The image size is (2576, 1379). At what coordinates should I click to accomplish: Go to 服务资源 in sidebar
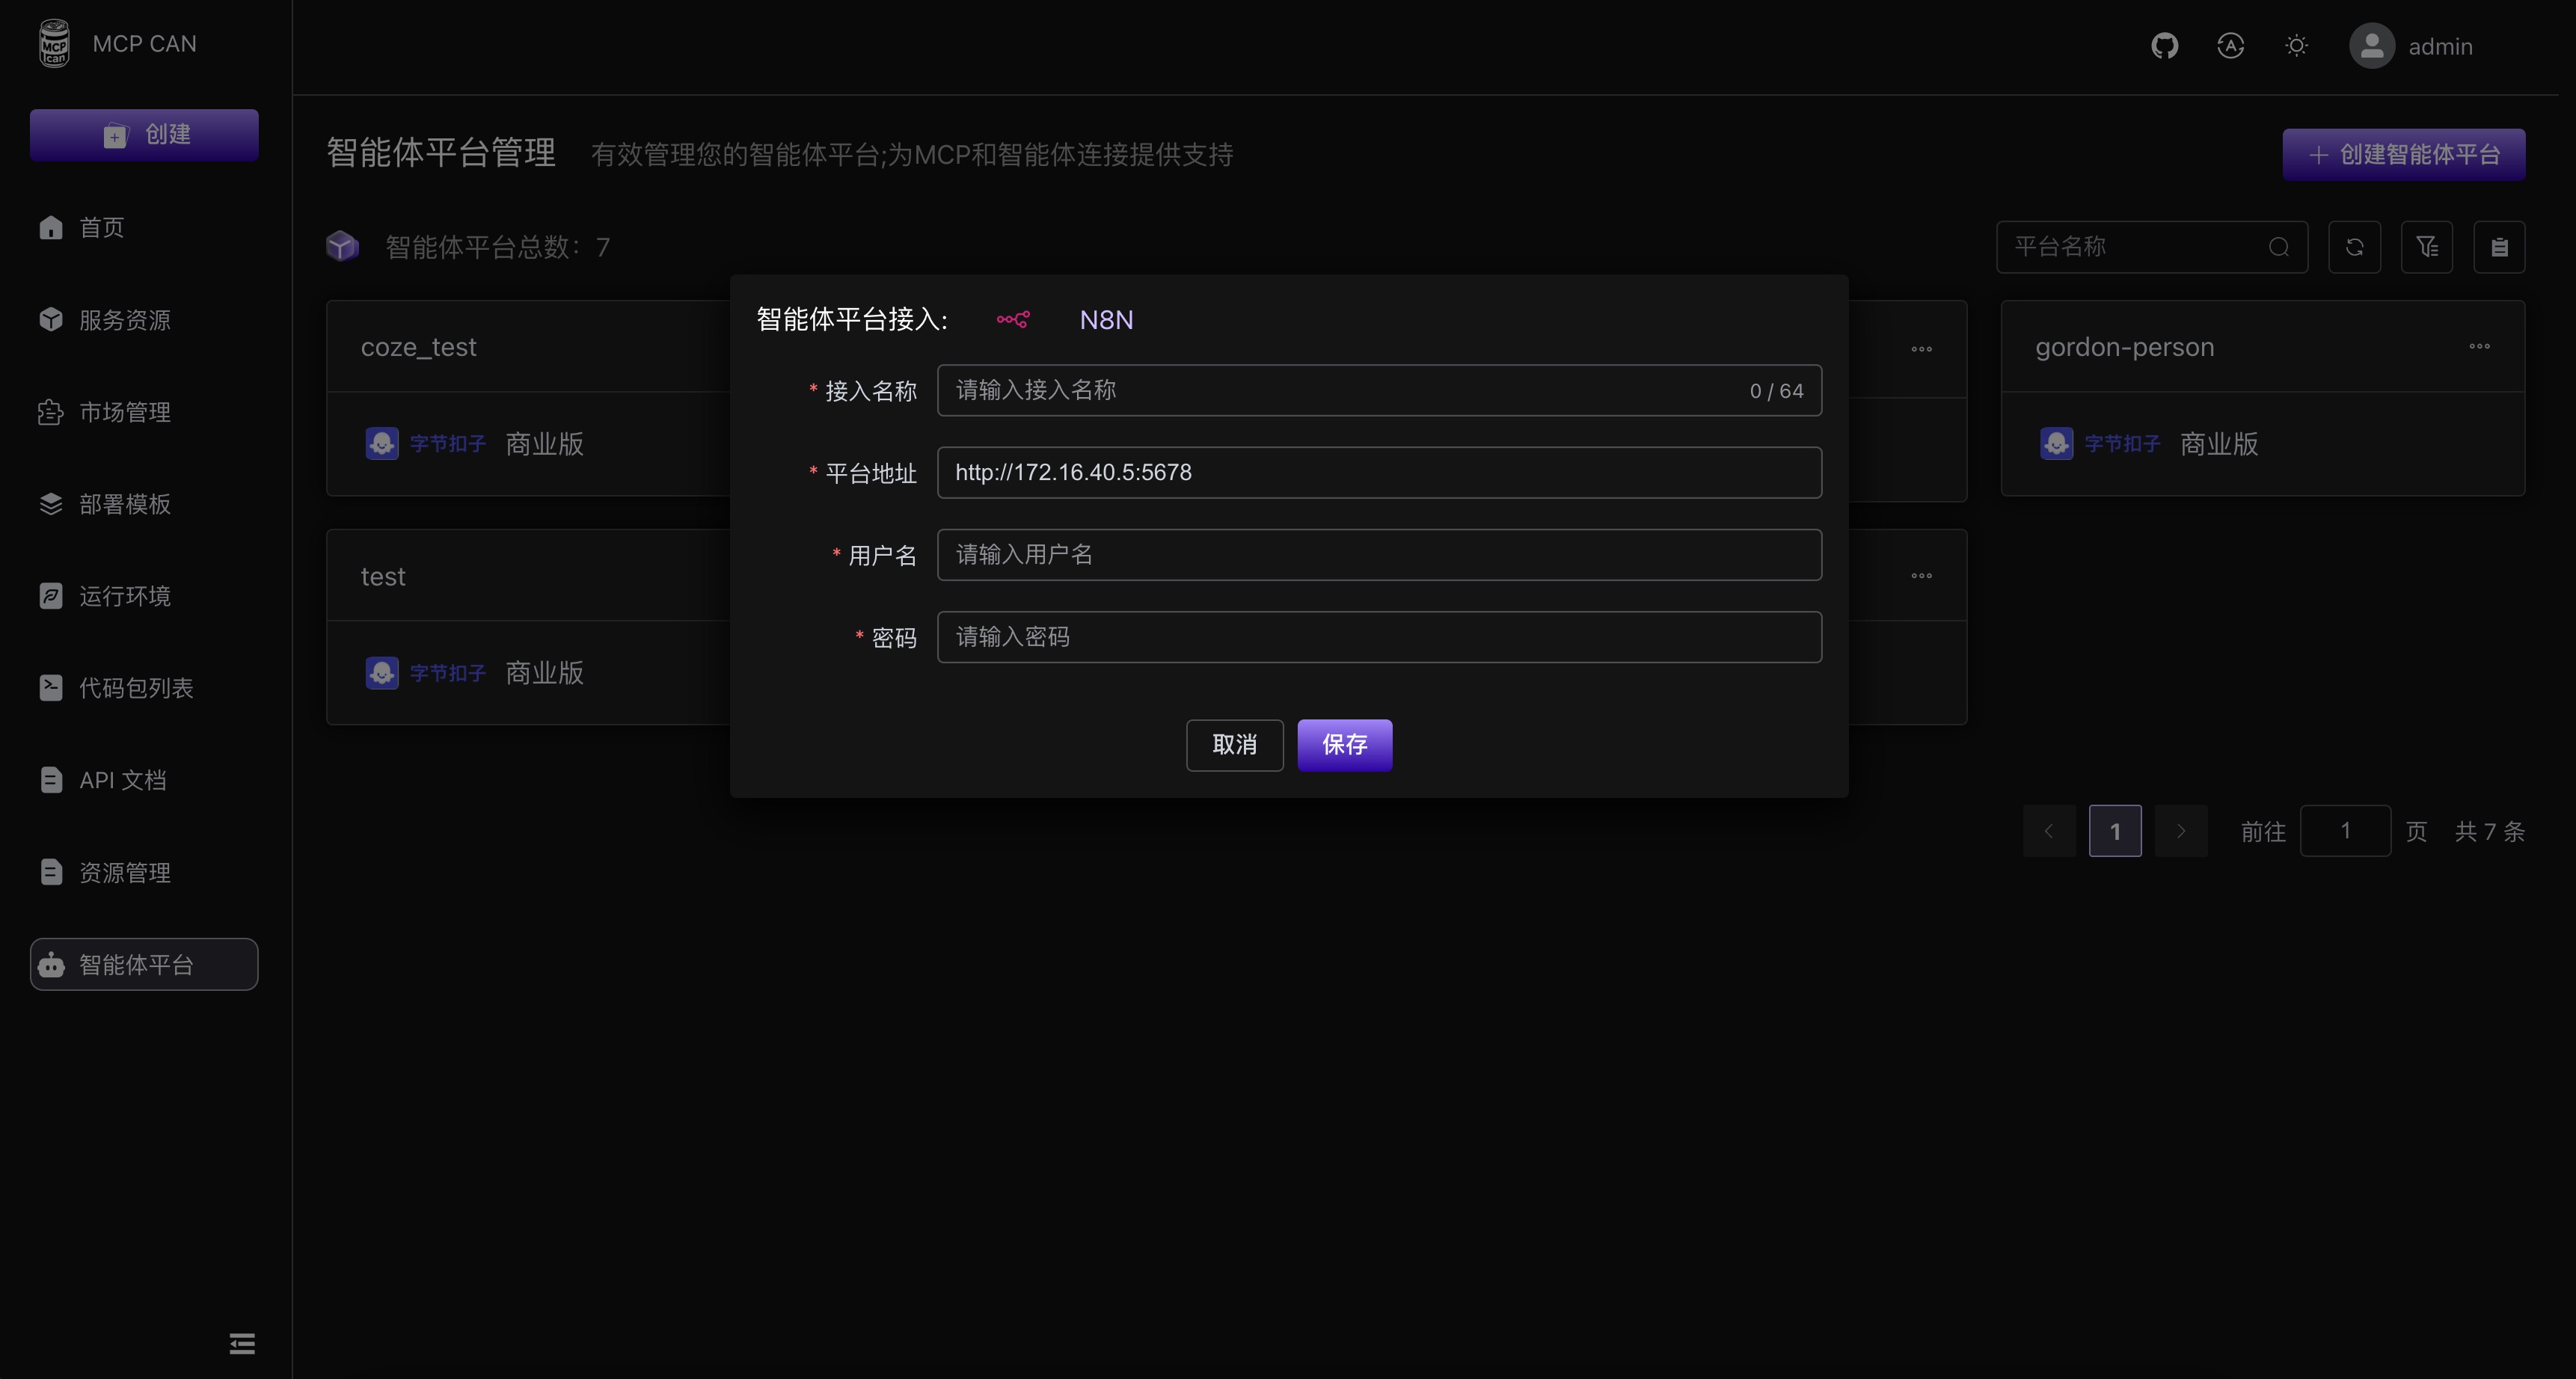[x=125, y=320]
